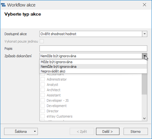The width and height of the screenshot is (152, 139).
Task: Check the Director checkbox
Action: 43,111
